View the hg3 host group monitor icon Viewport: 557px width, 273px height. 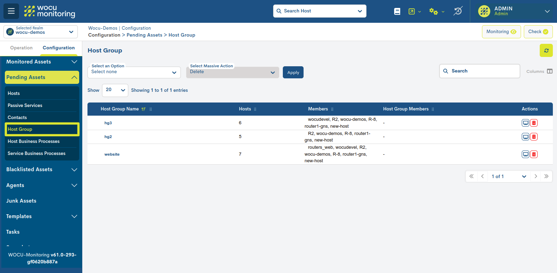(x=526, y=123)
